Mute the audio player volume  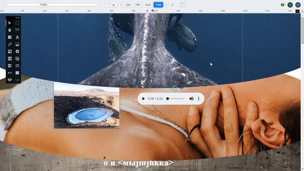(x=191, y=99)
